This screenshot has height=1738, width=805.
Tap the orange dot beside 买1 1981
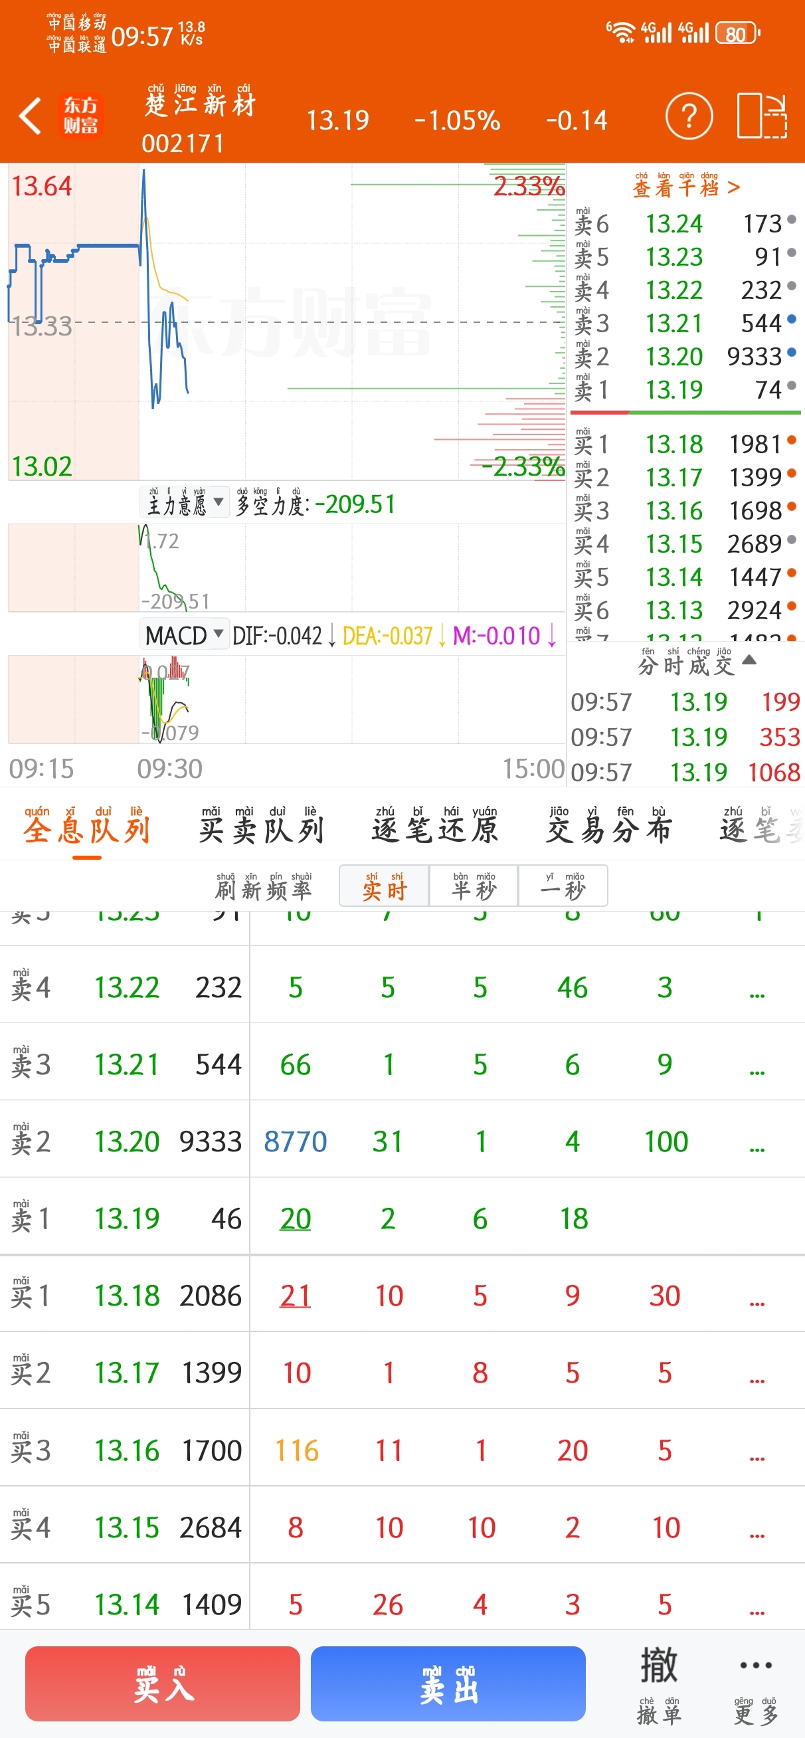(x=792, y=440)
